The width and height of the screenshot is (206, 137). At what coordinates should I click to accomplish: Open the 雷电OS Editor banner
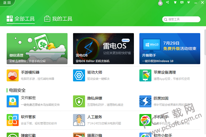click(x=103, y=49)
